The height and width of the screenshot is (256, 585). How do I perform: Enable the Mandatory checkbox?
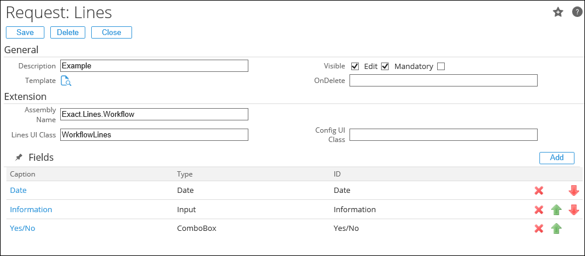click(441, 66)
